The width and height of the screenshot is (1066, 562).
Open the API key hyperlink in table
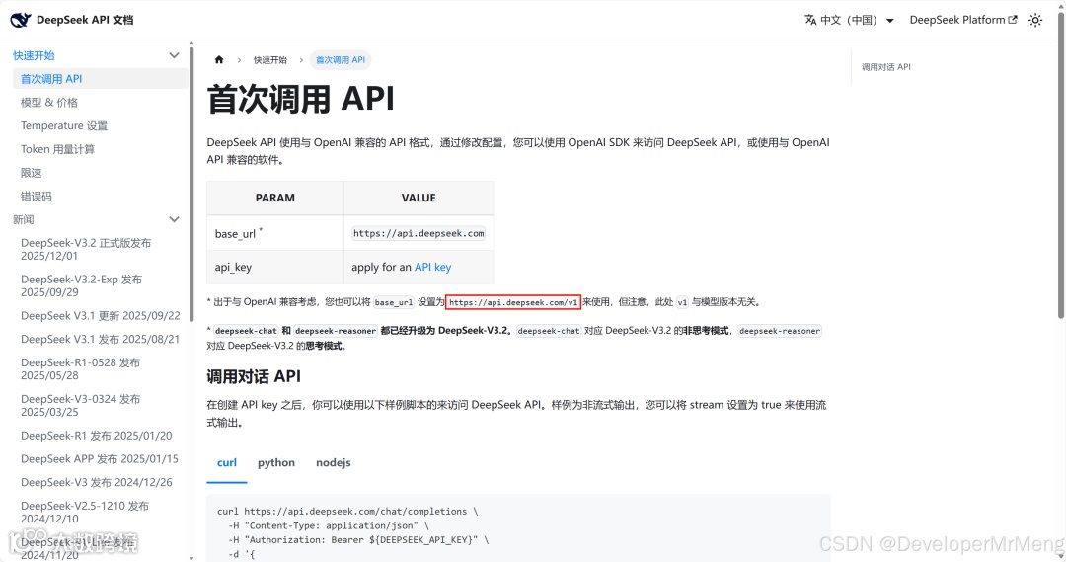[432, 267]
